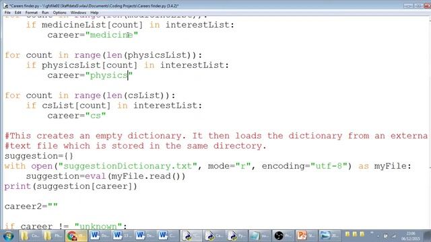The image size is (431, 242).
Task: Open the first folder taskbar button labelled Co
Action: 30,236
